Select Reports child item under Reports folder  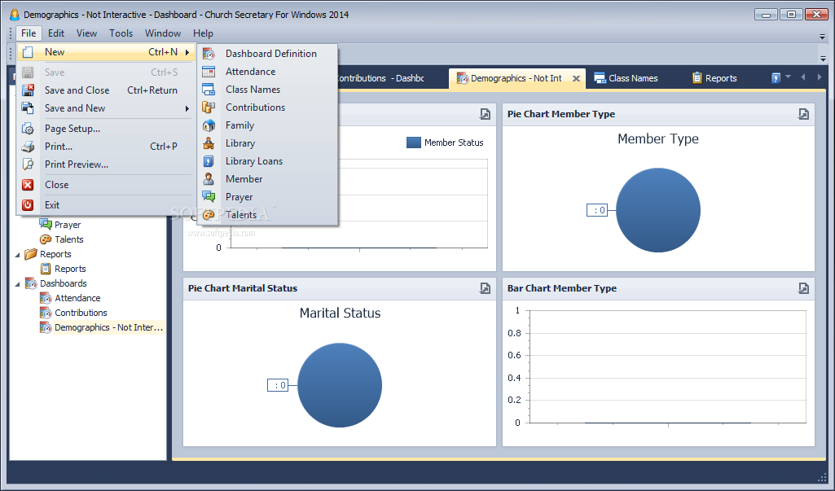(x=70, y=269)
